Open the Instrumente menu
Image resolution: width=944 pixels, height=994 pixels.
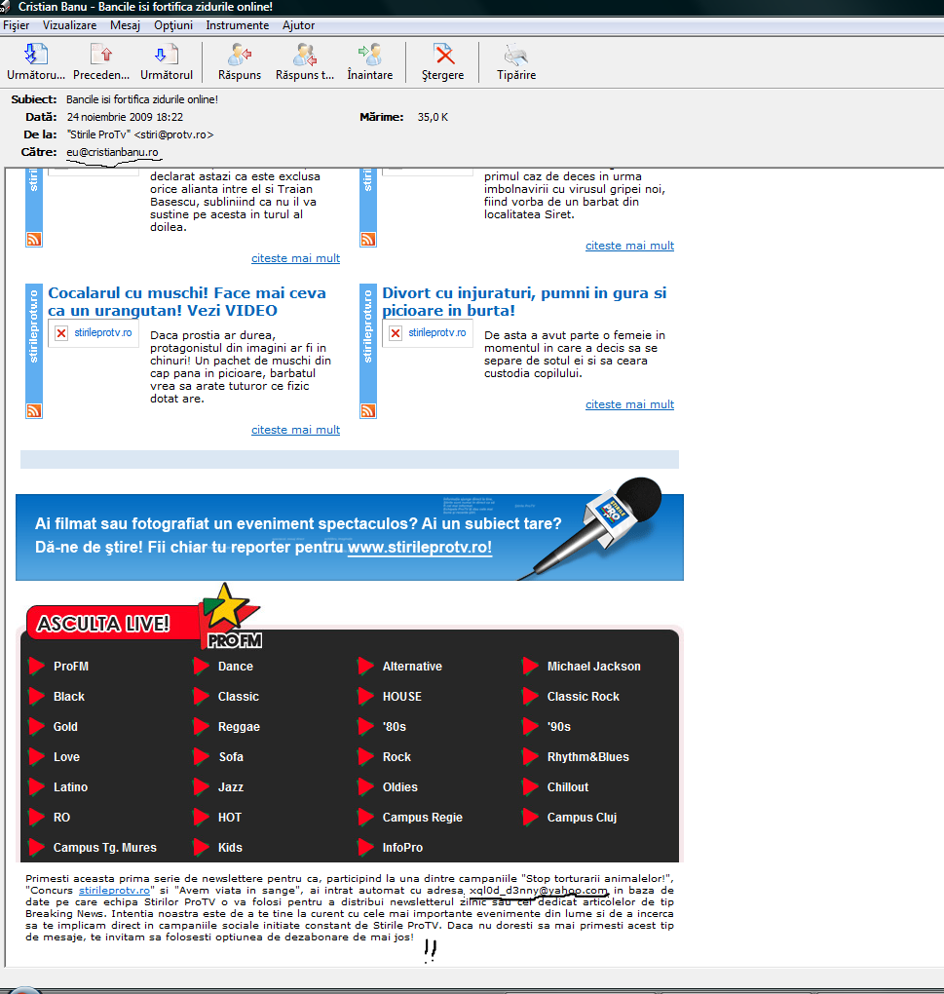pyautogui.click(x=237, y=25)
